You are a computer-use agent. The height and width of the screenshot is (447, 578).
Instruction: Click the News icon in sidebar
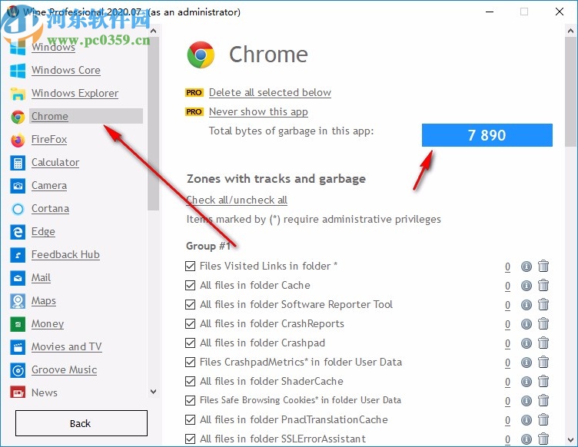tap(18, 392)
